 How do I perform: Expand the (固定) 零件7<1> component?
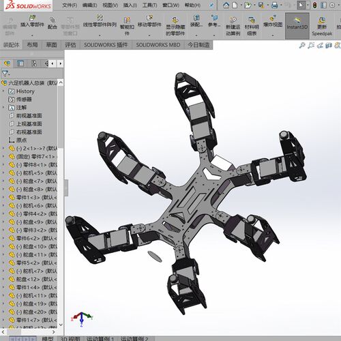pos(3,156)
